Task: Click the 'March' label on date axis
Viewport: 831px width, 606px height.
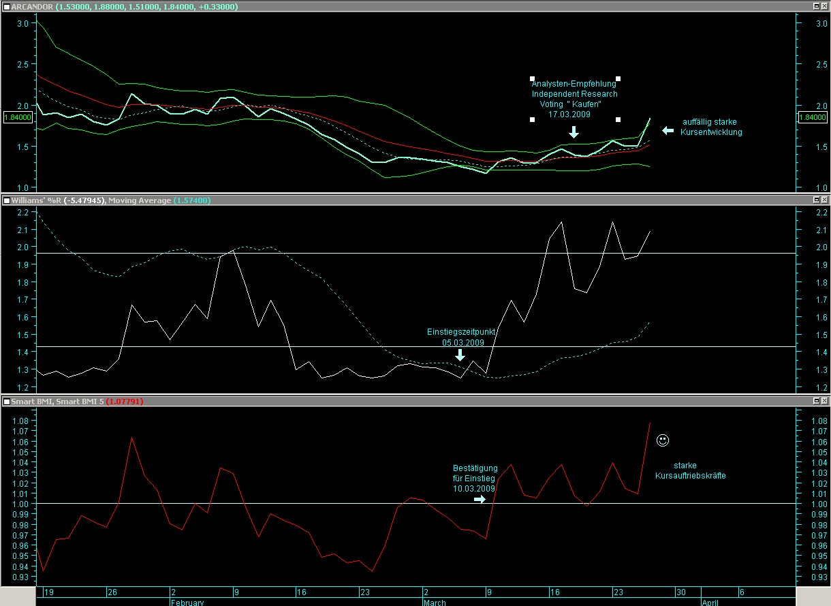Action: (435, 602)
